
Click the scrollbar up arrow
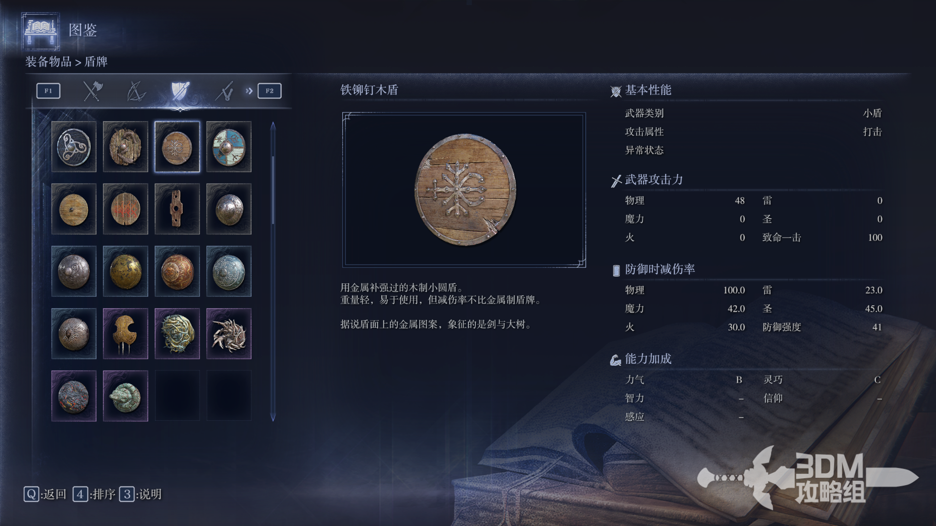pos(273,126)
